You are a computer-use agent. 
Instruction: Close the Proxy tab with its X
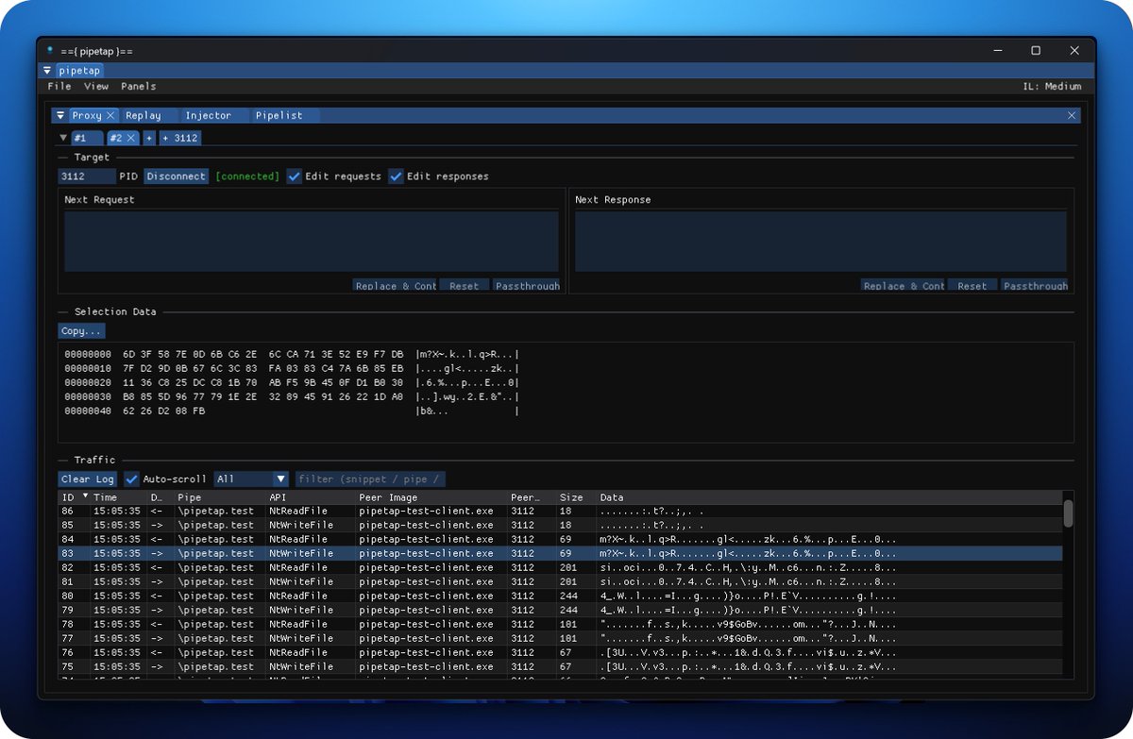pos(110,115)
